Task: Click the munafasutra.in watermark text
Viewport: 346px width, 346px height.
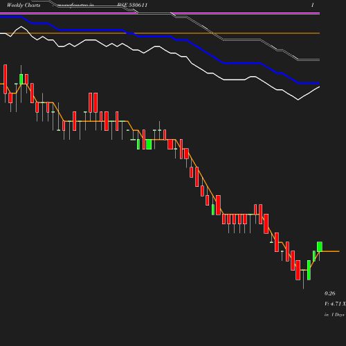Action: tap(75, 5)
